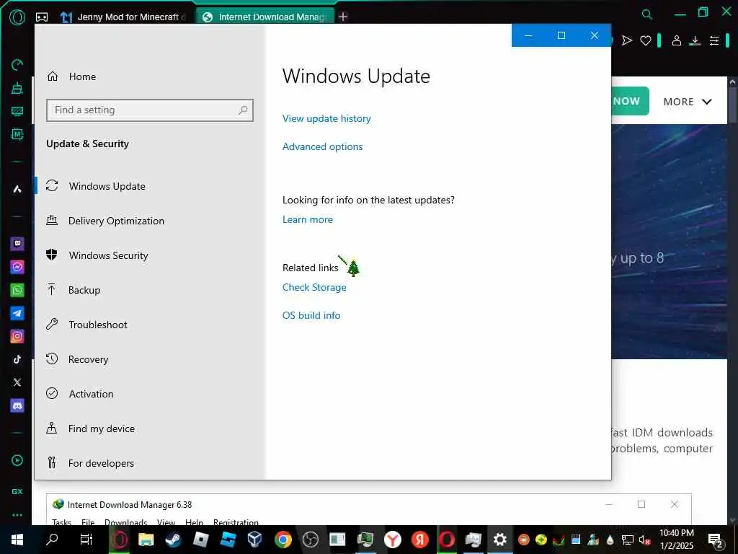Open Recovery settings page
This screenshot has width=738, height=554.
pos(150,359)
